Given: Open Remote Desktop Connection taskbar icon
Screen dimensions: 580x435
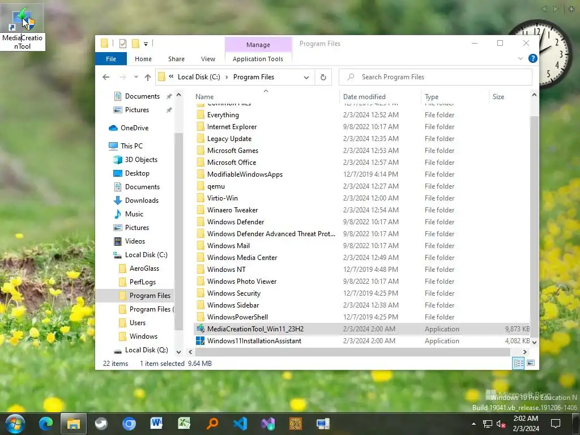Looking at the screenshot, I should tap(323, 424).
